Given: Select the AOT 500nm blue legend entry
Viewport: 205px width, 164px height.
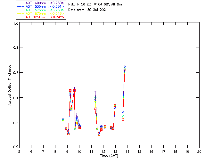Looking at the screenshot, I should [42, 6].
